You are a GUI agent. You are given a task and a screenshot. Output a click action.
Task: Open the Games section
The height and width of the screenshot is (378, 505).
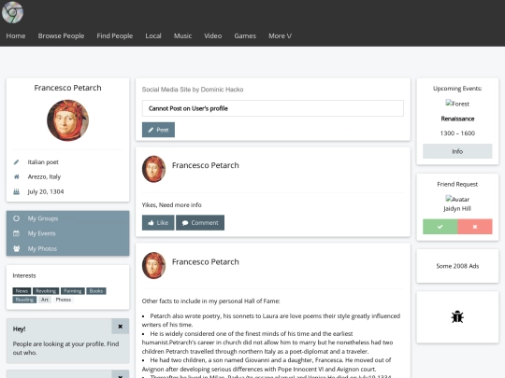tap(245, 36)
